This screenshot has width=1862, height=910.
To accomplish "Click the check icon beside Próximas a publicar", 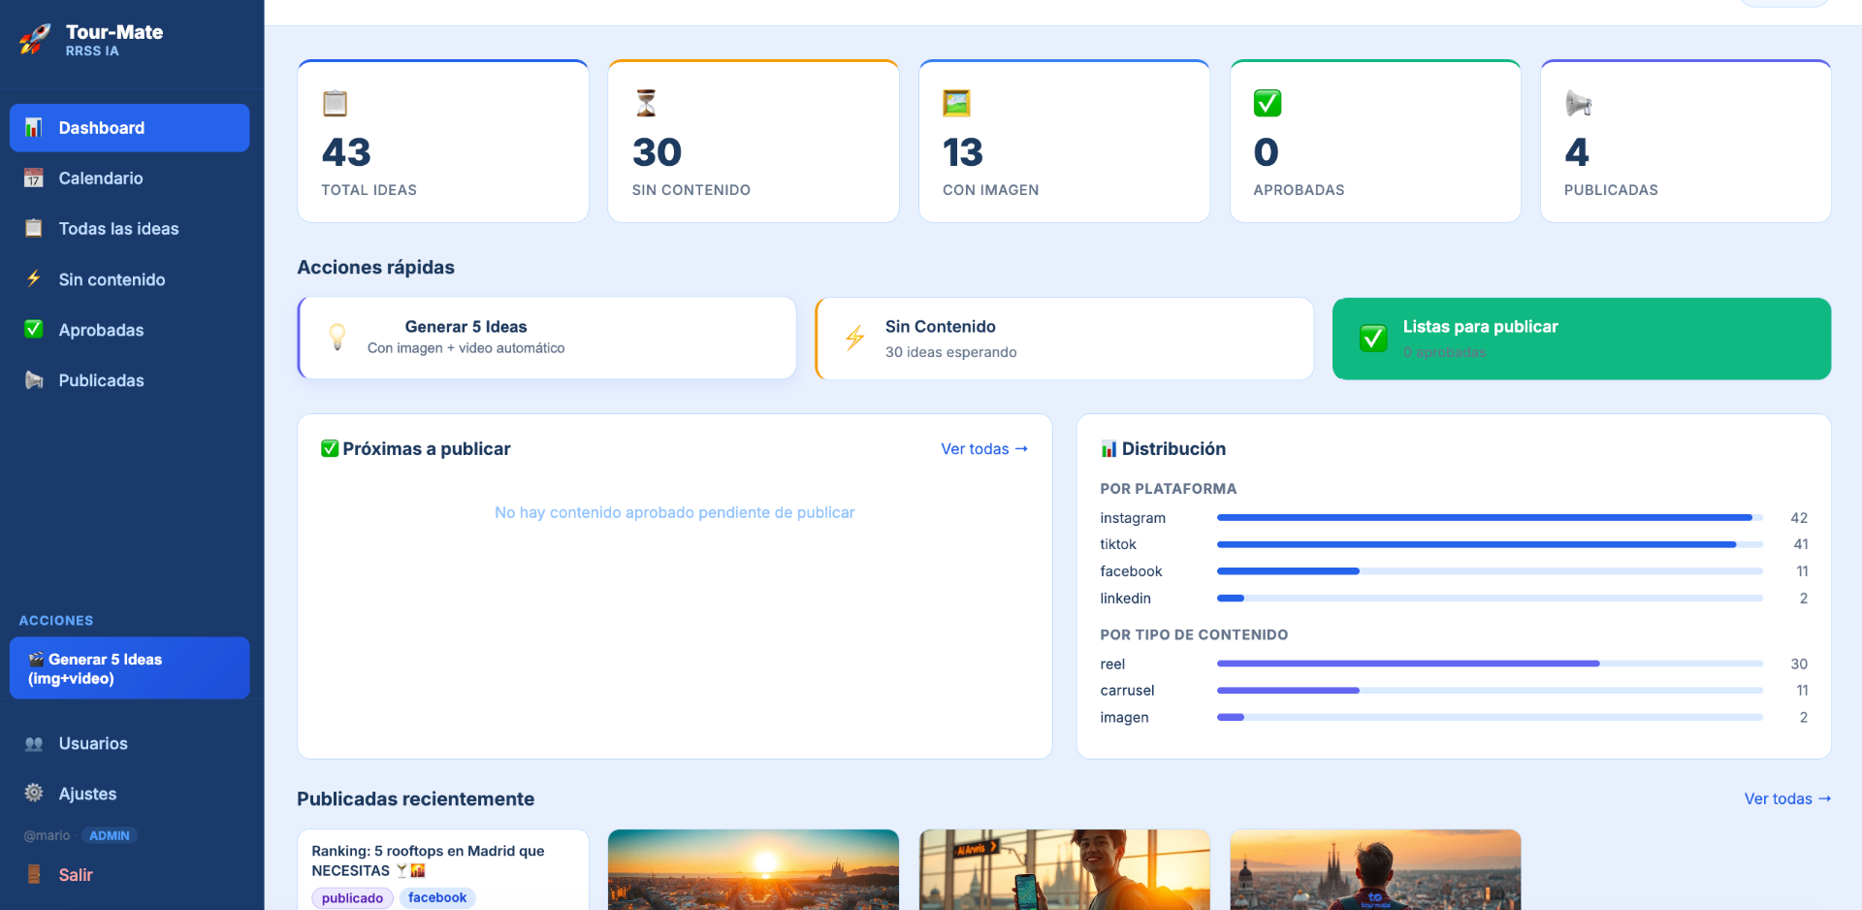I will (330, 448).
